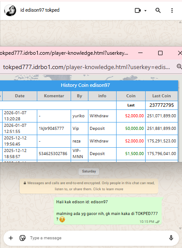Open the attach plus menu

click(11, 238)
